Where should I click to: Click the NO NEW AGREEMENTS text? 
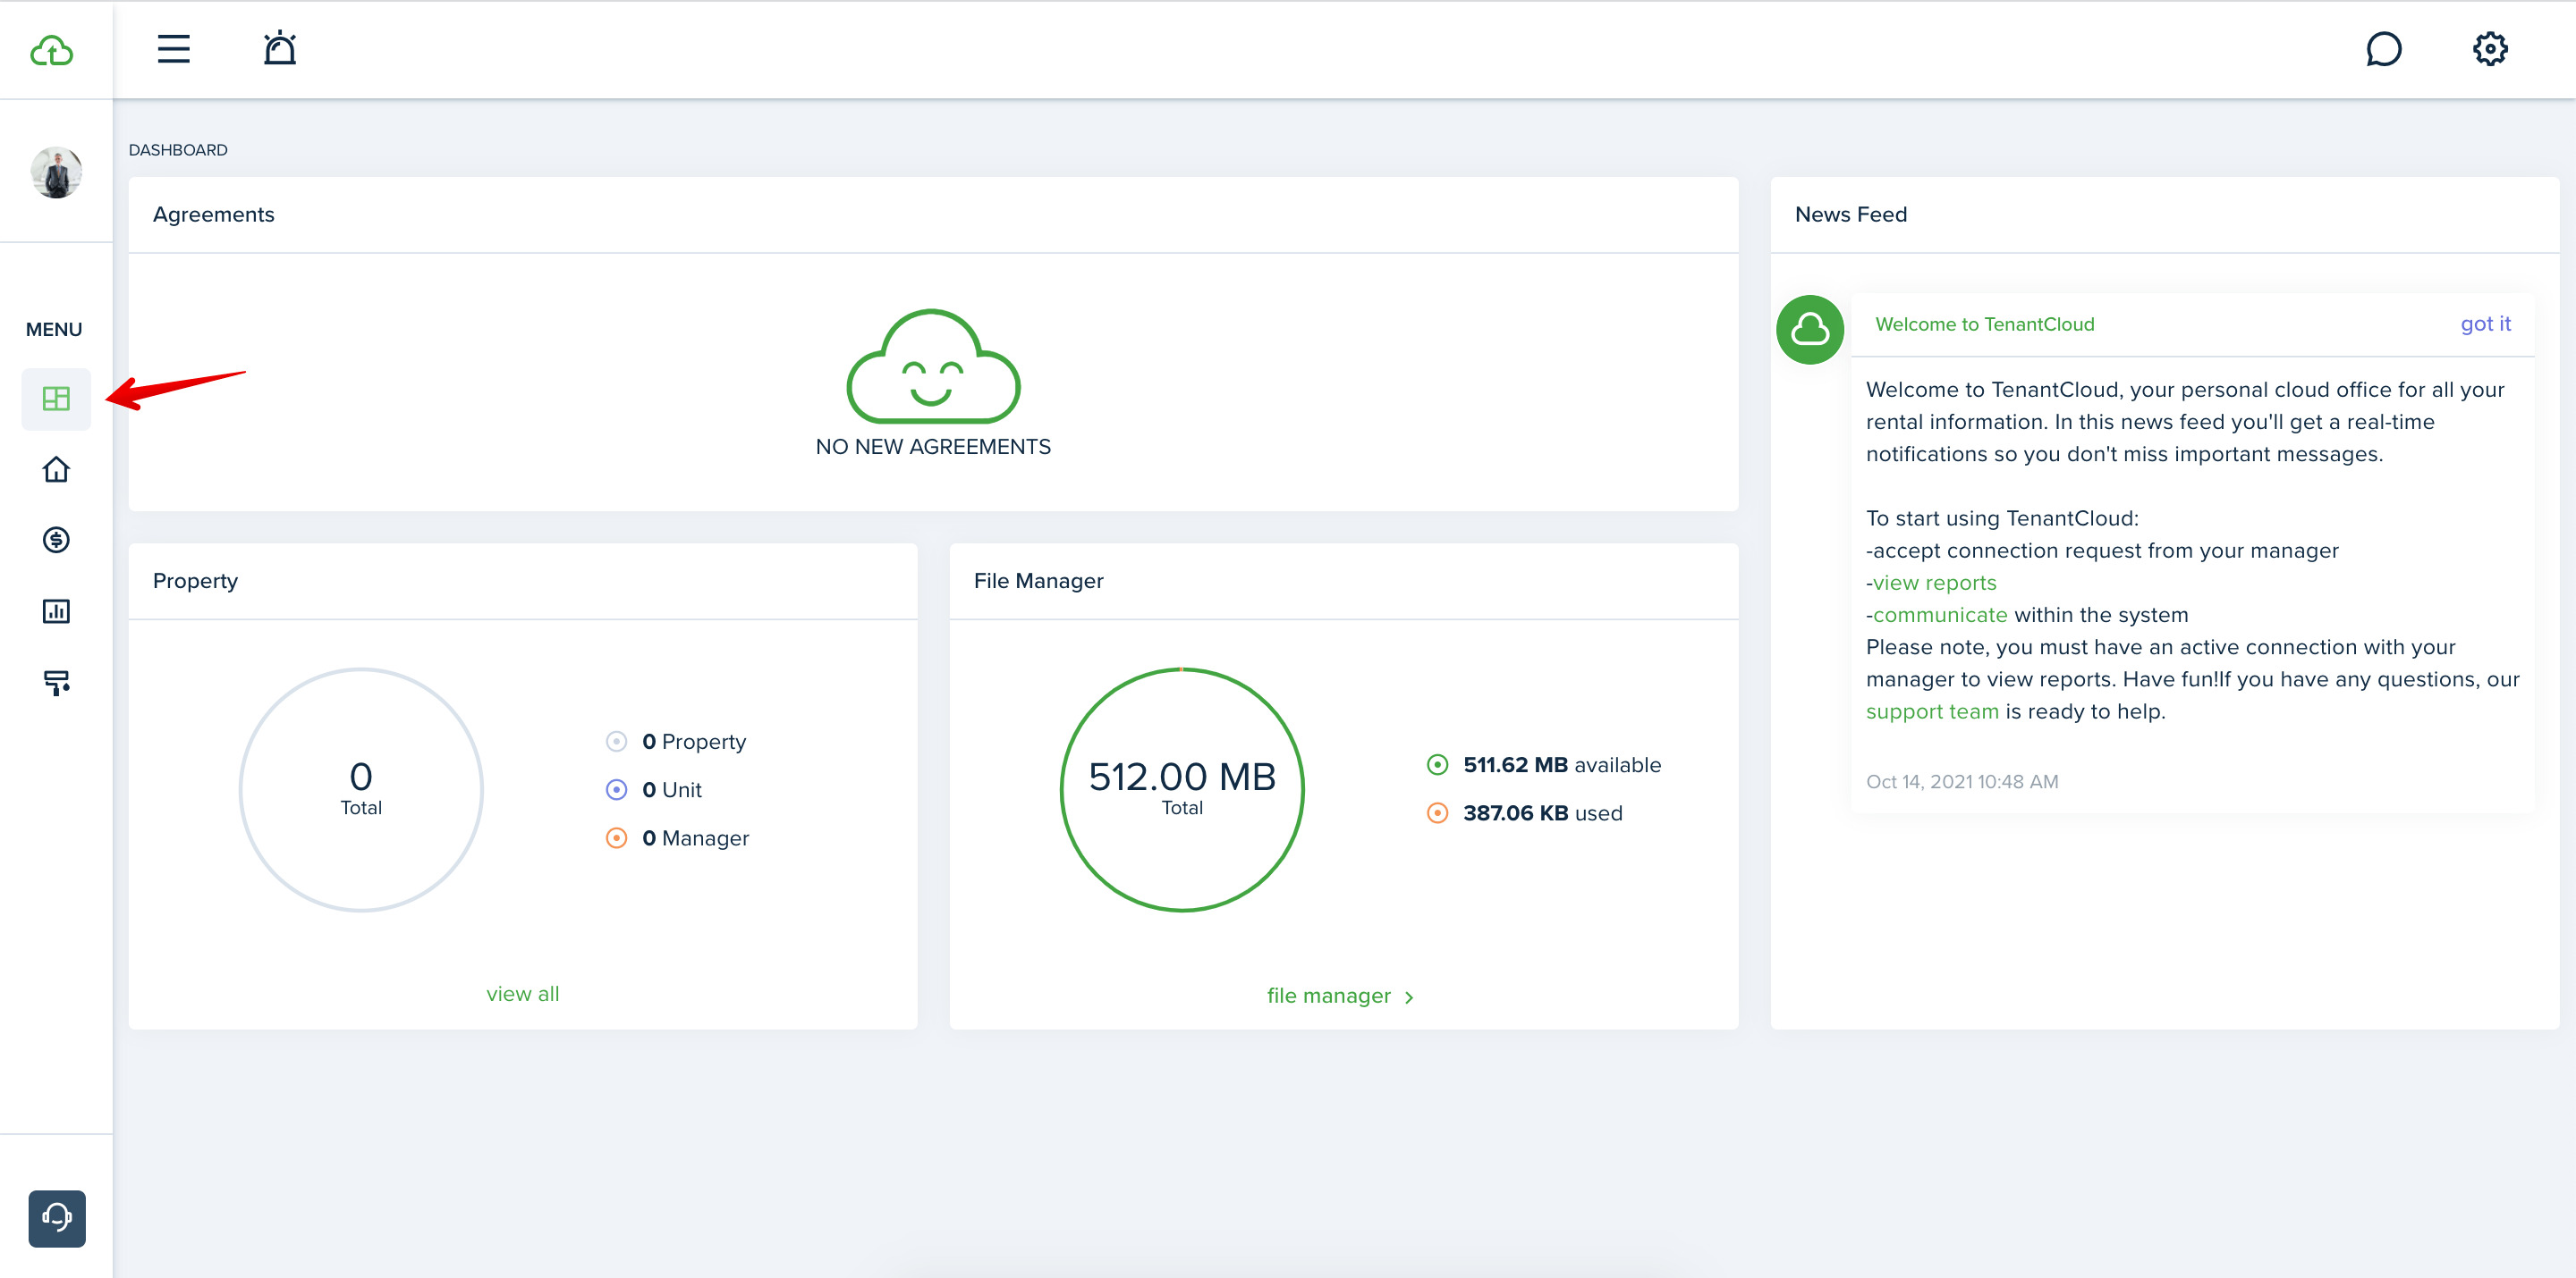point(933,447)
